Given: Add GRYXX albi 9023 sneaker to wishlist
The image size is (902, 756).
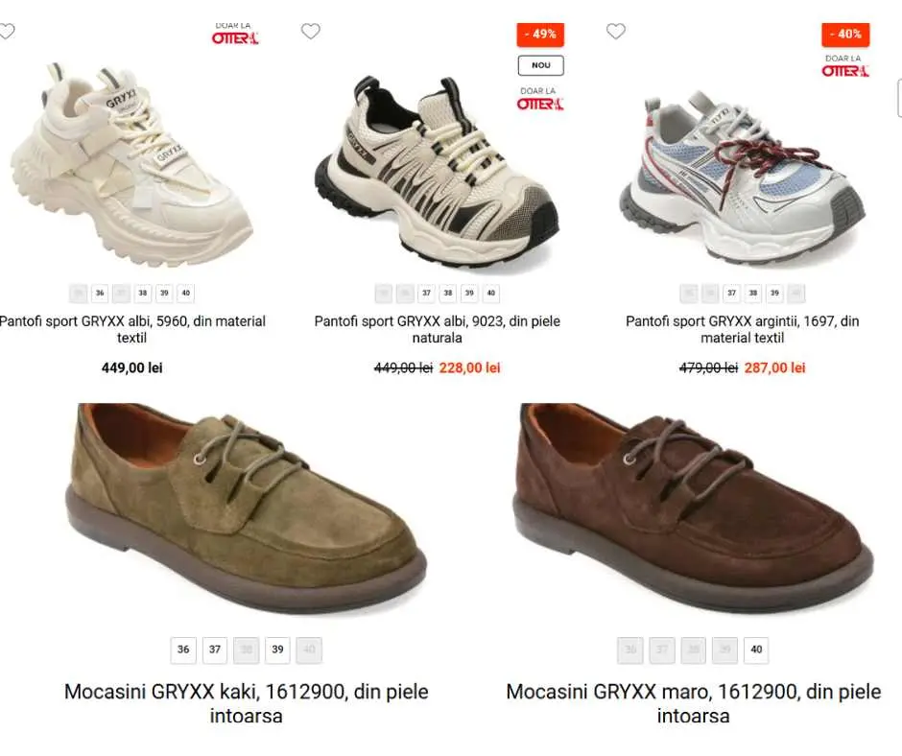Looking at the screenshot, I should point(311,31).
